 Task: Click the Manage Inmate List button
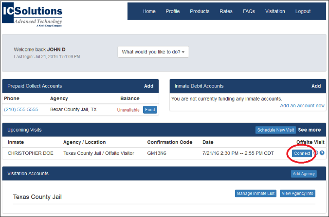tap(256, 193)
